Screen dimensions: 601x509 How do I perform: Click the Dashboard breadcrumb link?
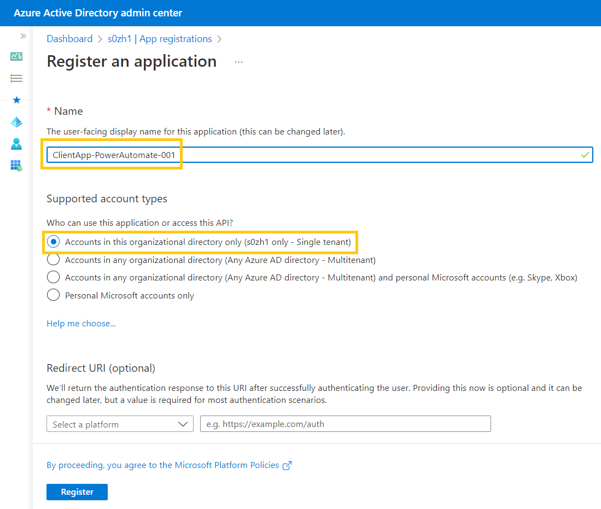coord(69,39)
